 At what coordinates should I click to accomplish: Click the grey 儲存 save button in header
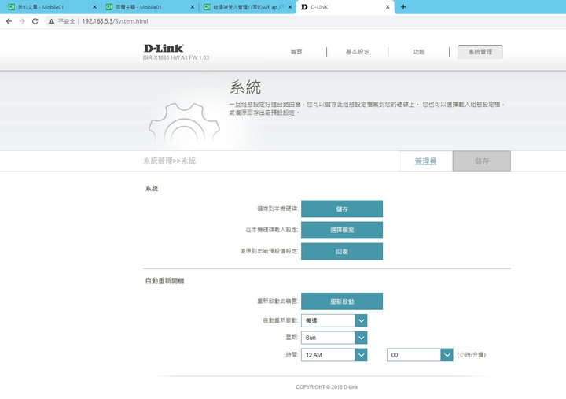click(x=482, y=161)
